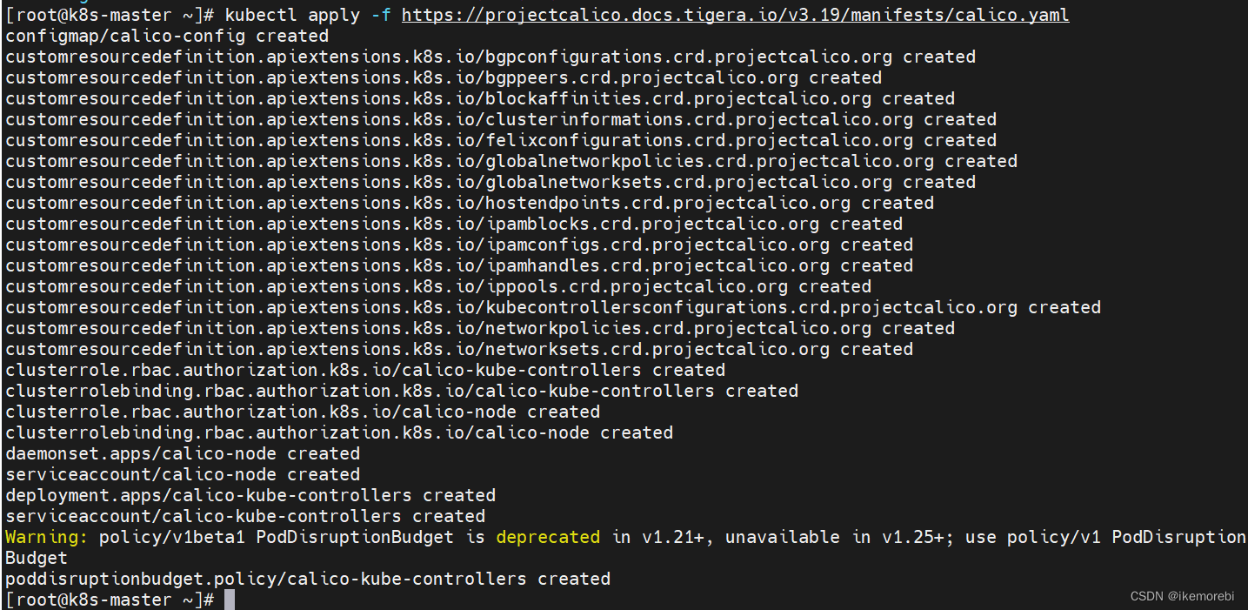Select the ipamhandles.crd.projectcalico.org line
1248x610 pixels.
tap(459, 265)
